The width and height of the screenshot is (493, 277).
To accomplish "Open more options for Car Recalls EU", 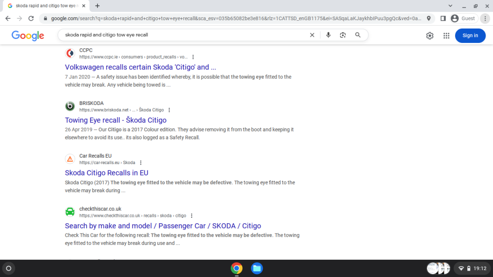I will click(x=141, y=163).
